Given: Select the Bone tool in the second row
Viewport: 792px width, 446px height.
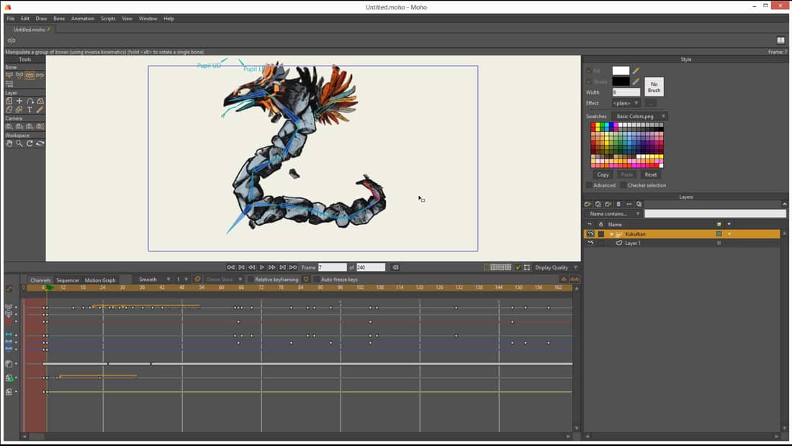Looking at the screenshot, I should coord(9,84).
